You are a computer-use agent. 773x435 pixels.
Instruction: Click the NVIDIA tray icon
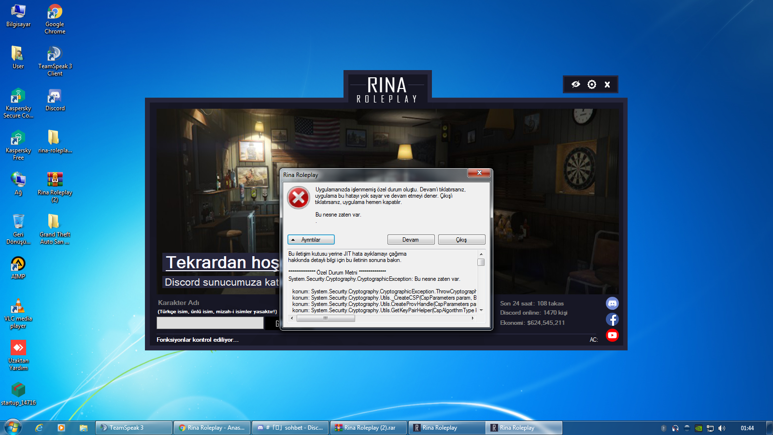[699, 428]
